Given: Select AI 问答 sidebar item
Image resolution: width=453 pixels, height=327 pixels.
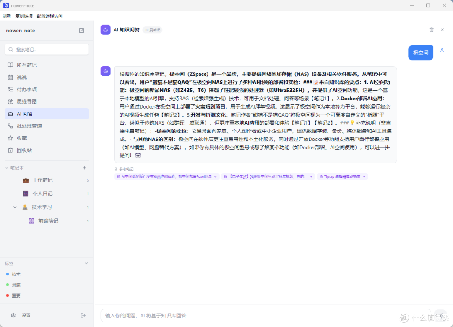Looking at the screenshot, I should coord(47,114).
